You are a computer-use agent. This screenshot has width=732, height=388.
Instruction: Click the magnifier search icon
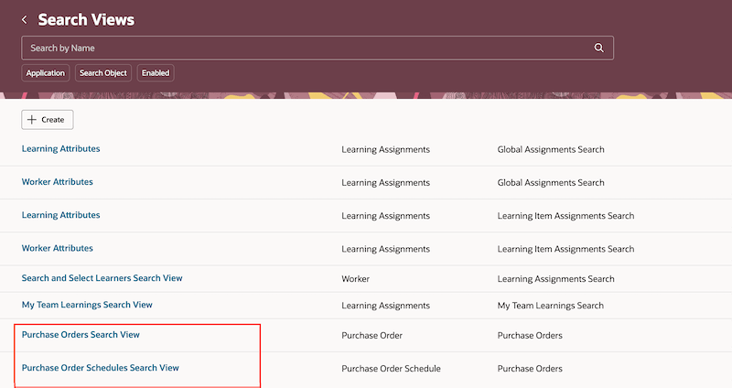pos(599,48)
